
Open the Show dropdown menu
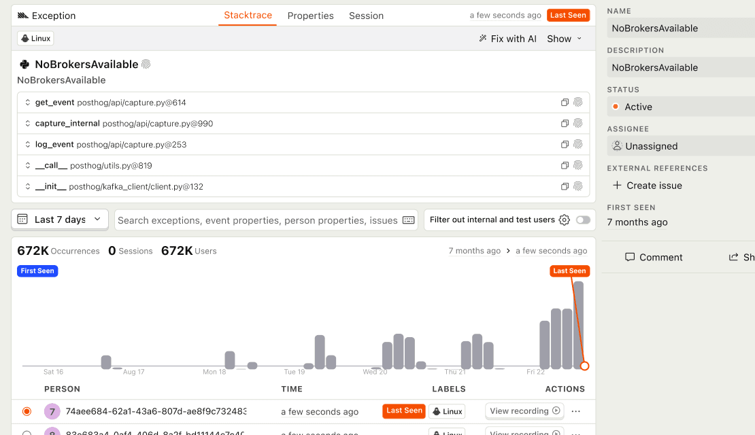565,39
